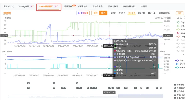Click the highlighted selection window of range slider
185x103 pixels.
coord(141,96)
